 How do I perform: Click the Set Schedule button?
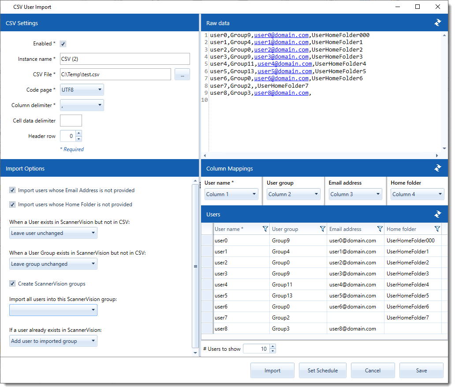[322, 371]
